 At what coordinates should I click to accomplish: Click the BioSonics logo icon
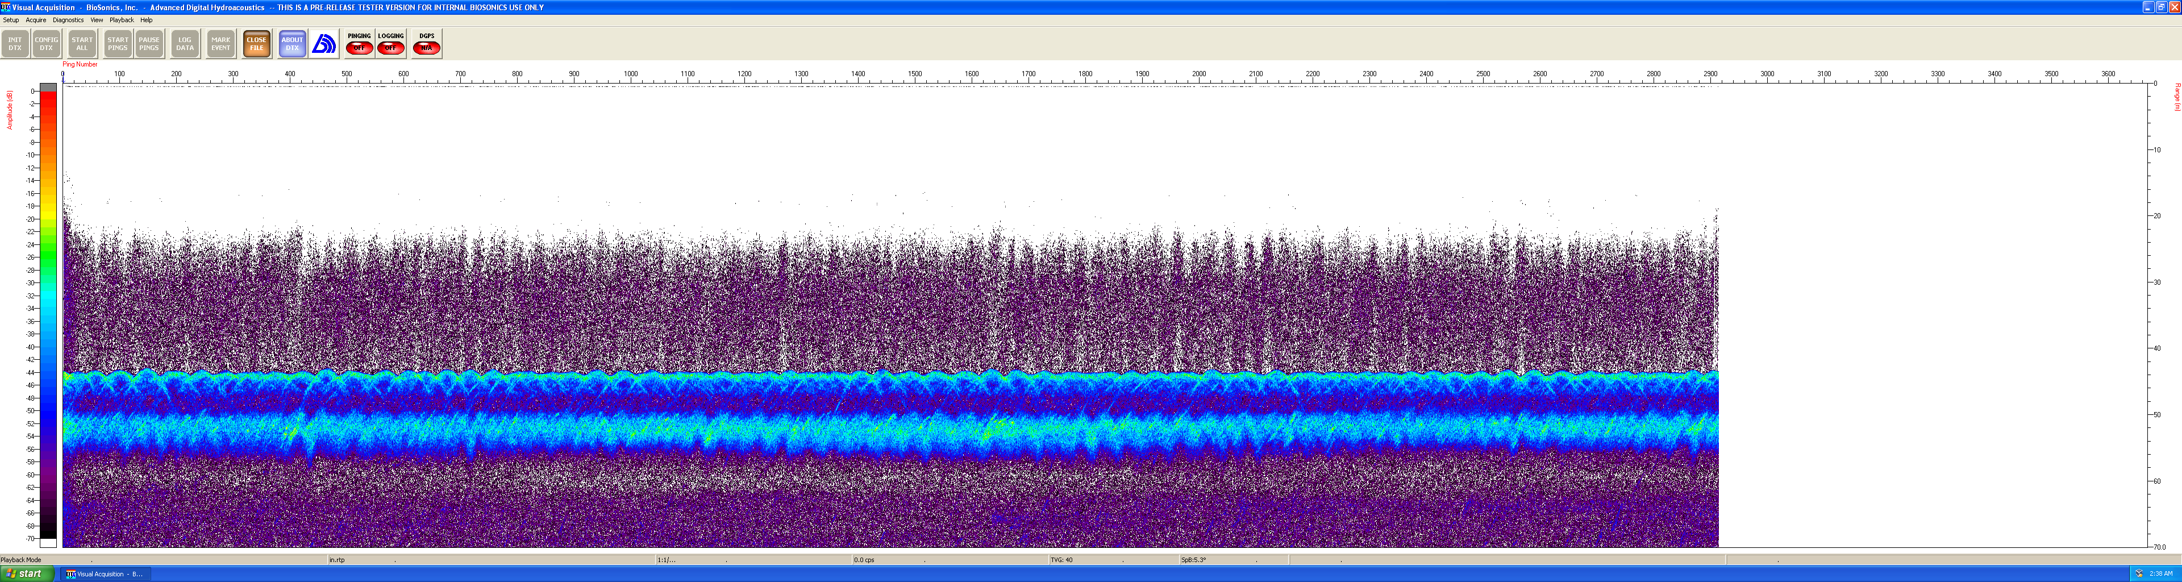click(324, 44)
